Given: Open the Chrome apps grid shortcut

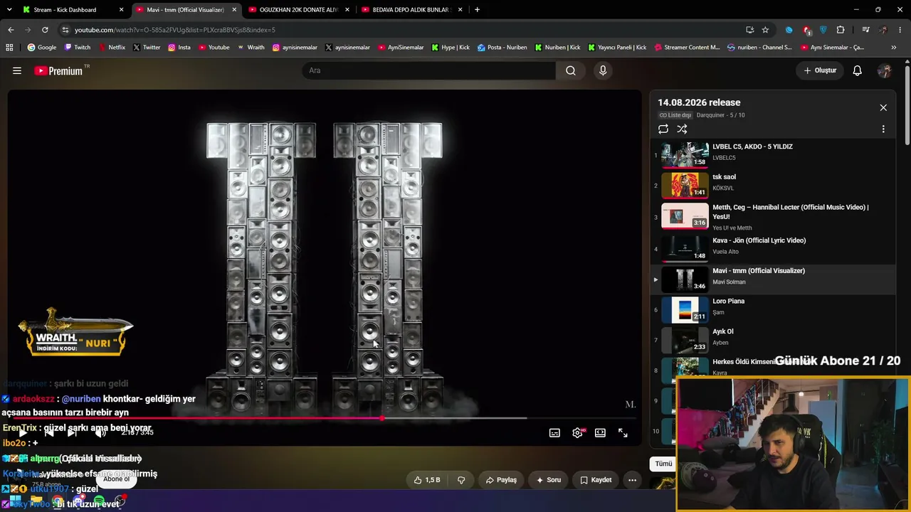Looking at the screenshot, I should click(x=9, y=48).
